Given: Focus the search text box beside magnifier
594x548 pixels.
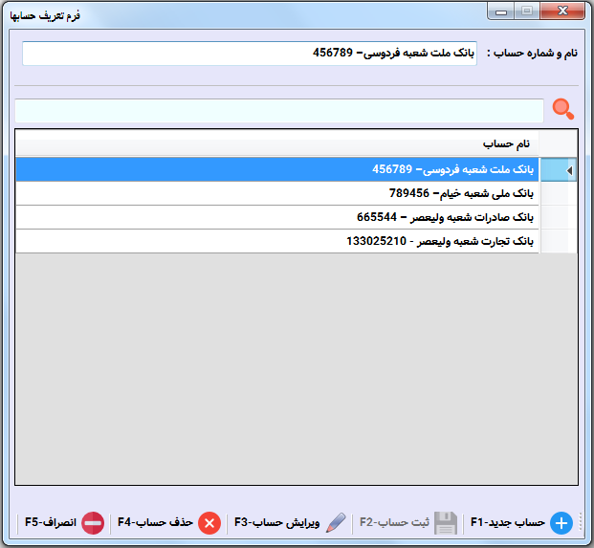Looking at the screenshot, I should pos(279,111).
